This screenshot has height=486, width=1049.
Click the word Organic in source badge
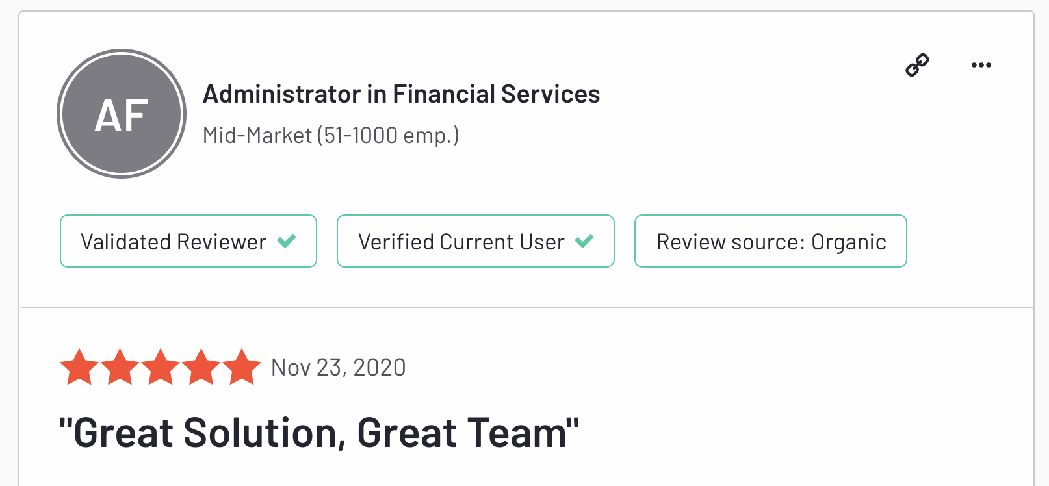click(x=848, y=242)
